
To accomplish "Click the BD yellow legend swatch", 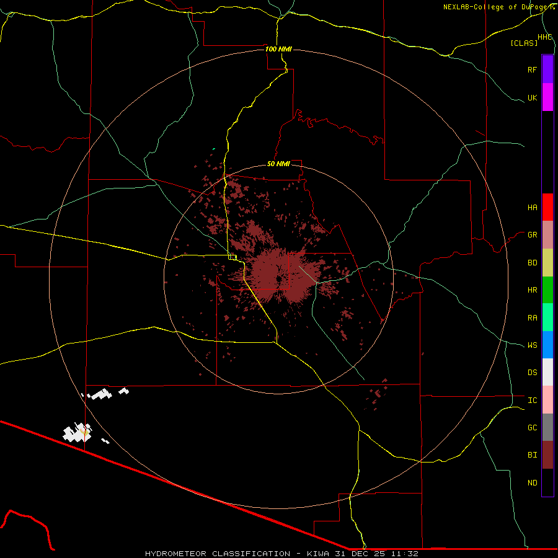I will coord(547,263).
